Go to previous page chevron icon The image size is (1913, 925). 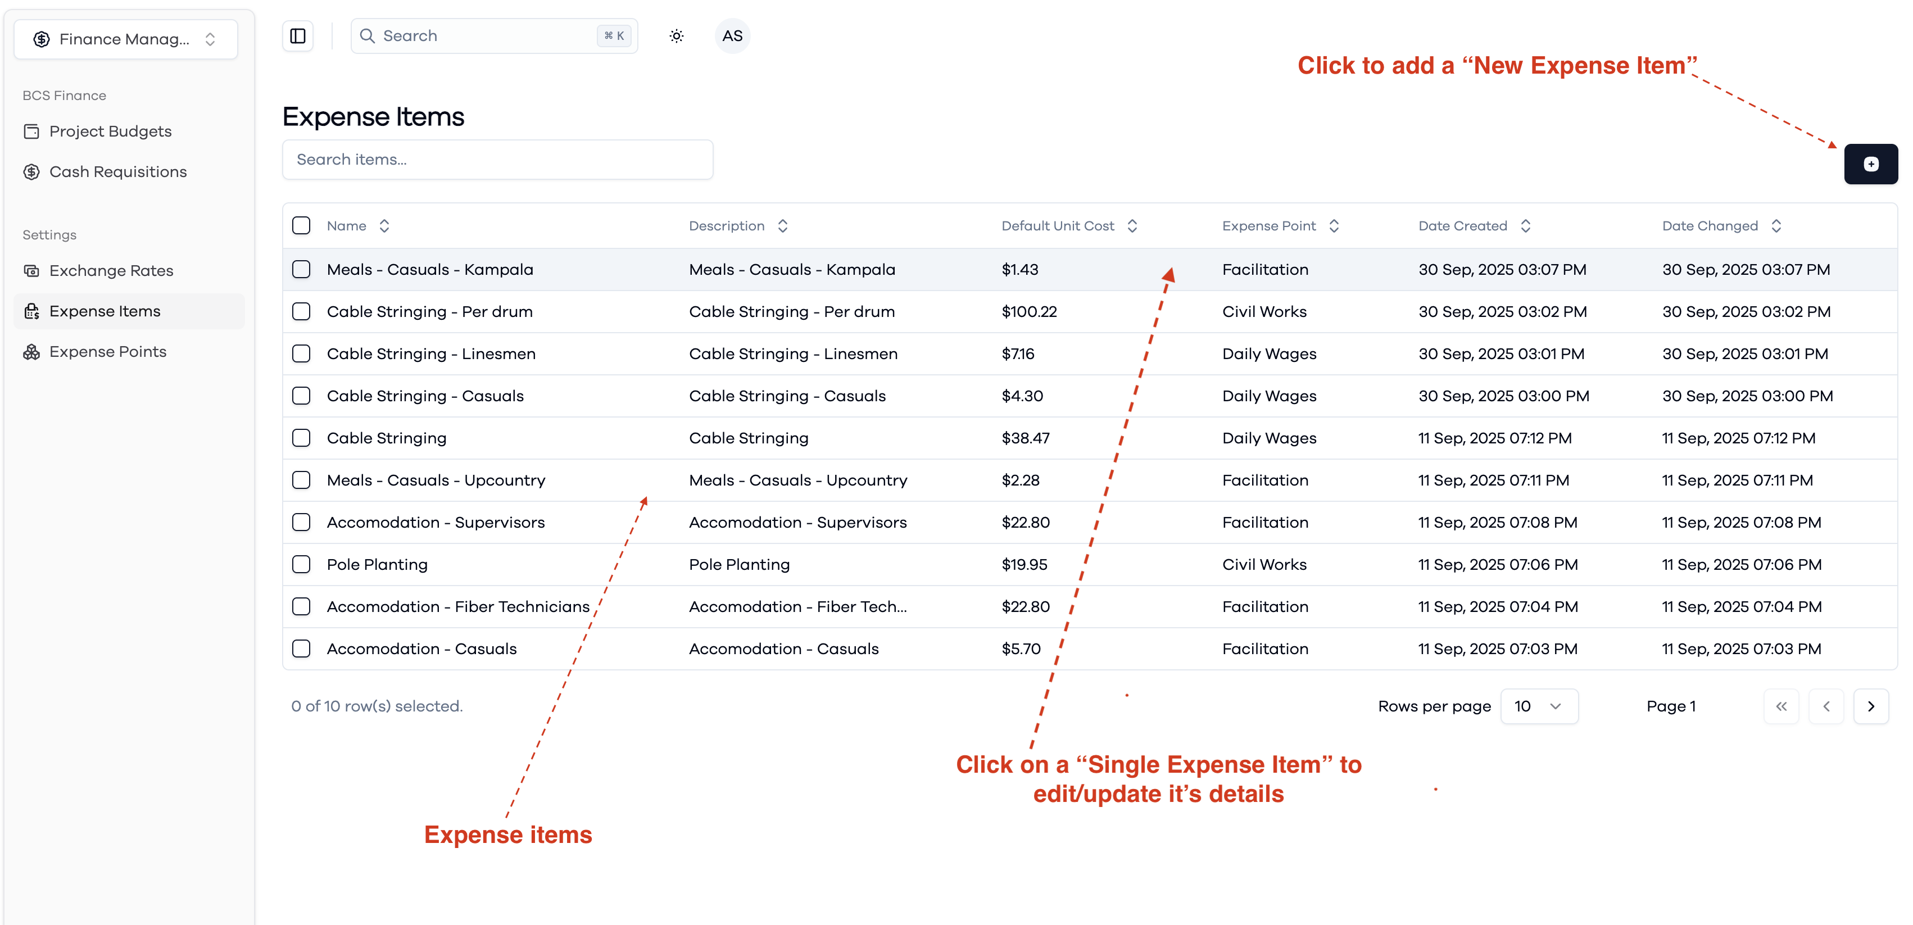click(x=1826, y=706)
